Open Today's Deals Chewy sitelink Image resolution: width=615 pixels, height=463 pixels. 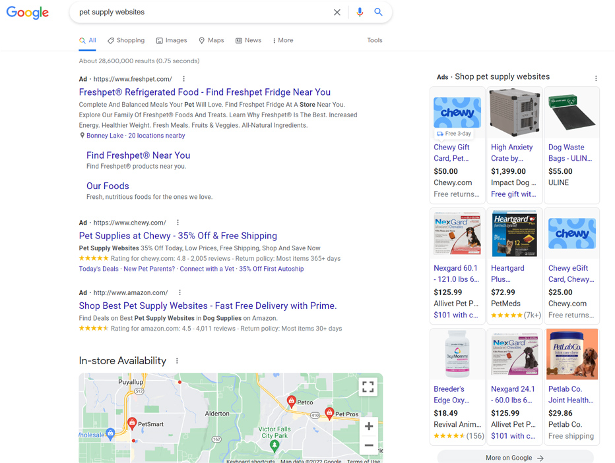coord(99,269)
